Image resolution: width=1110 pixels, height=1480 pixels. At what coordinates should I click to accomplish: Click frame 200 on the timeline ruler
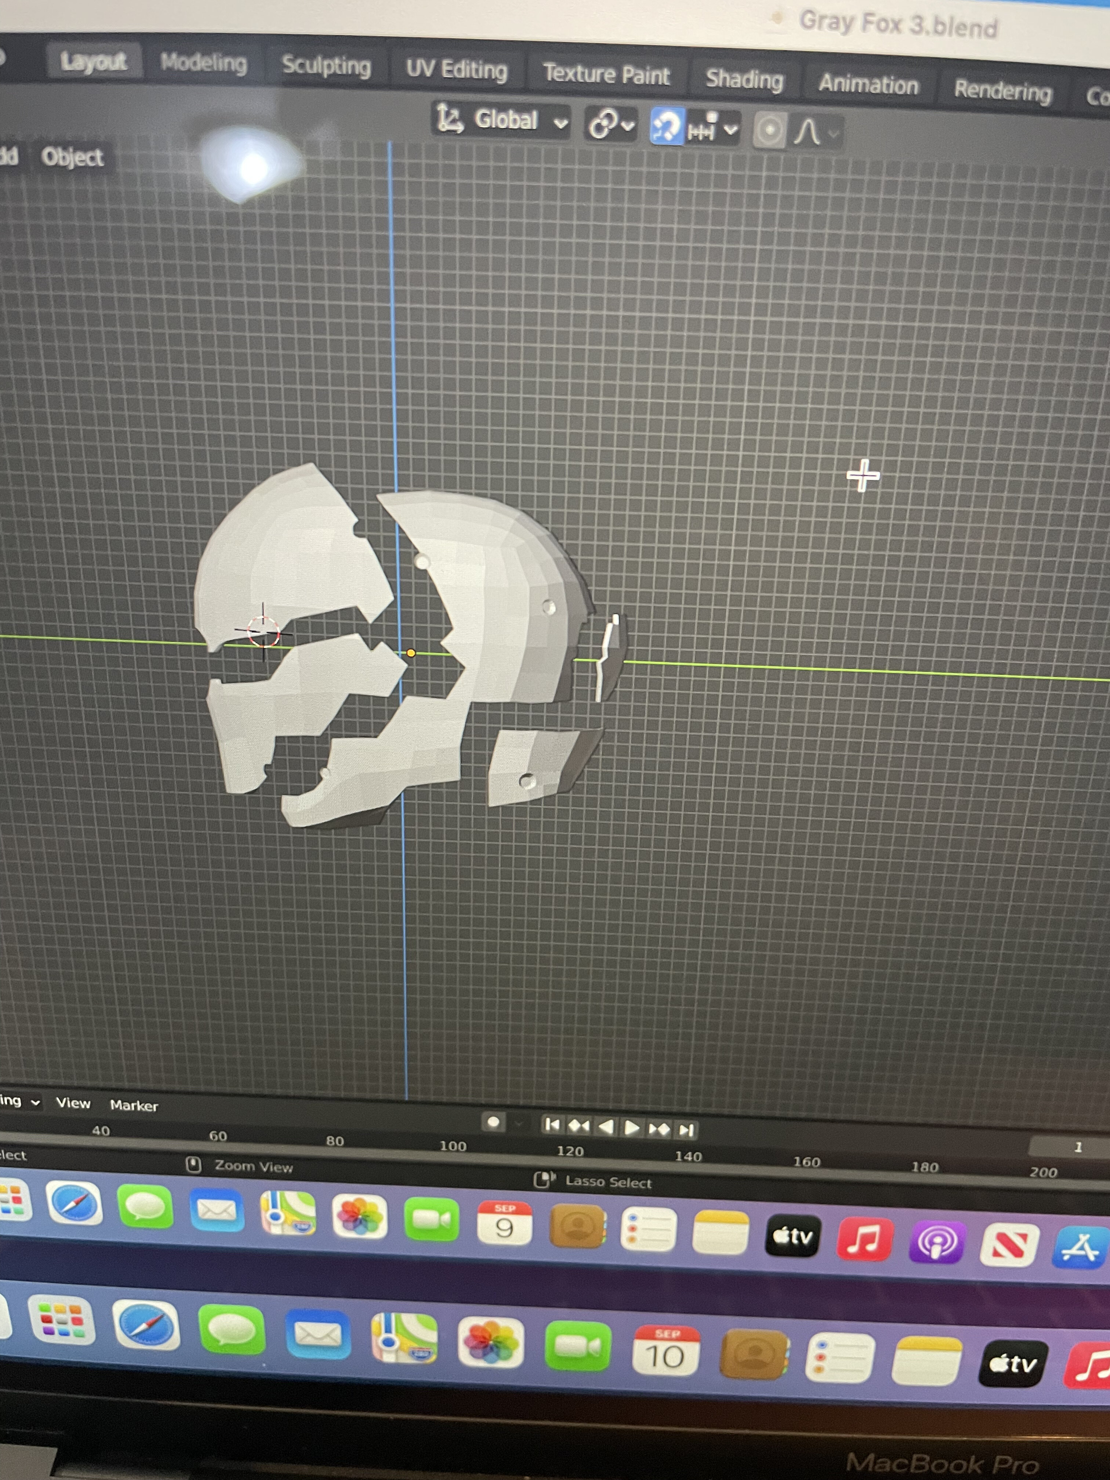coord(1043,1172)
